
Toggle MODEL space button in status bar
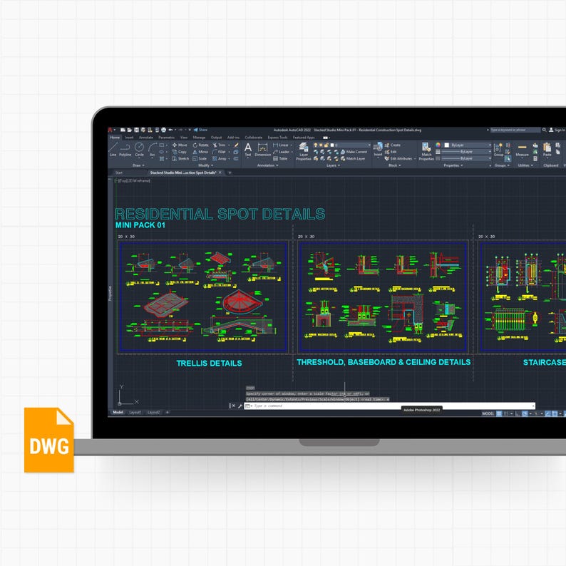[x=488, y=413]
